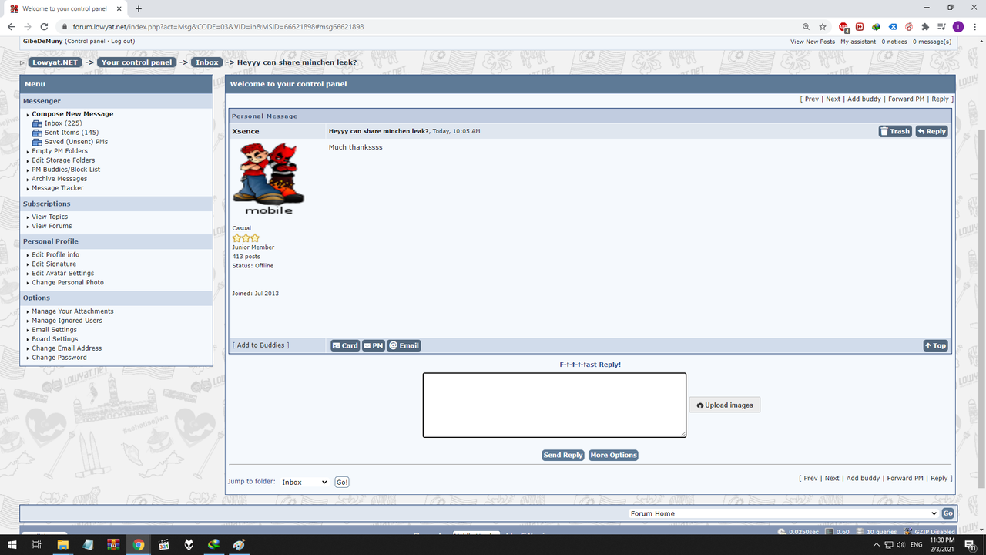This screenshot has width=986, height=555.
Task: Open Edit Profile info
Action: [x=55, y=254]
